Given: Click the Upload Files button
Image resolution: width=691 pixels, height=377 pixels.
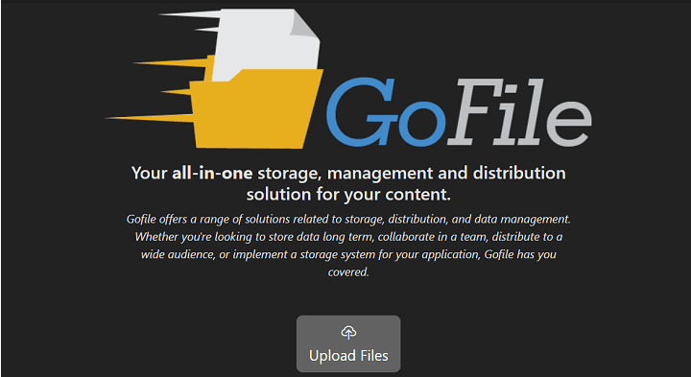Looking at the screenshot, I should 348,343.
